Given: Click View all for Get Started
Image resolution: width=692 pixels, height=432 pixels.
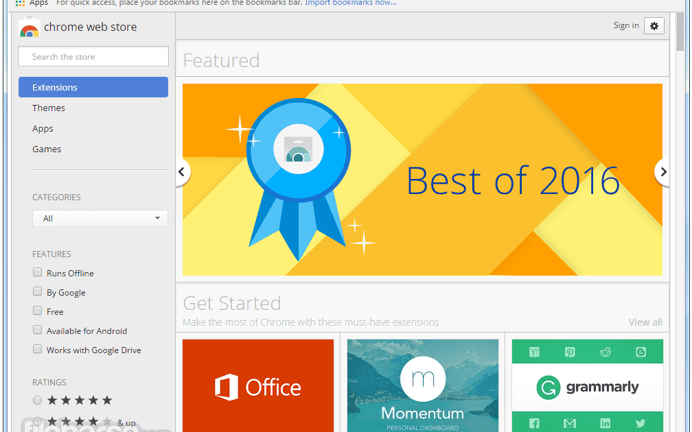Looking at the screenshot, I should (645, 322).
